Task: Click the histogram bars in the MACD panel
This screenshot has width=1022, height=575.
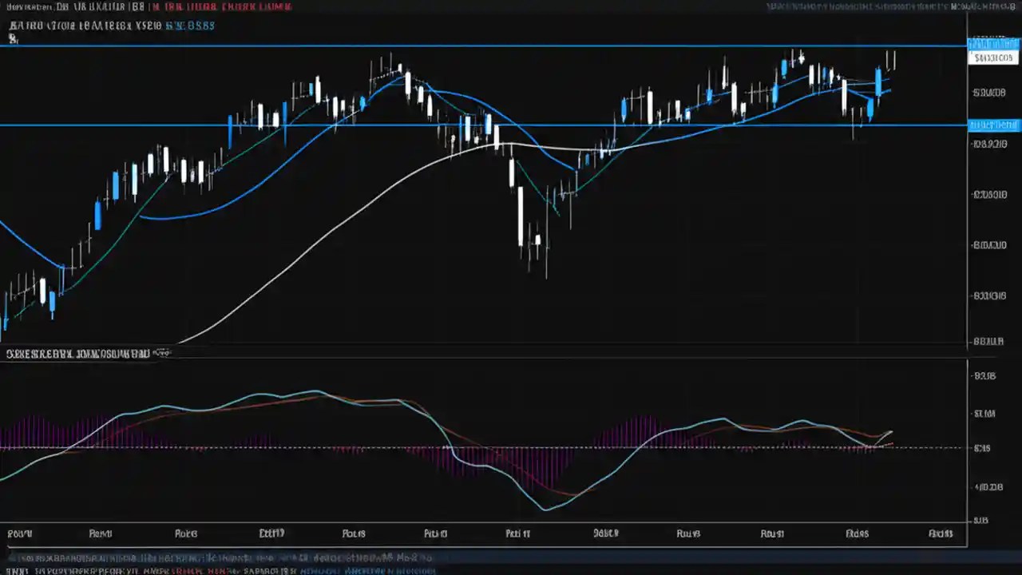Action: 40,431
